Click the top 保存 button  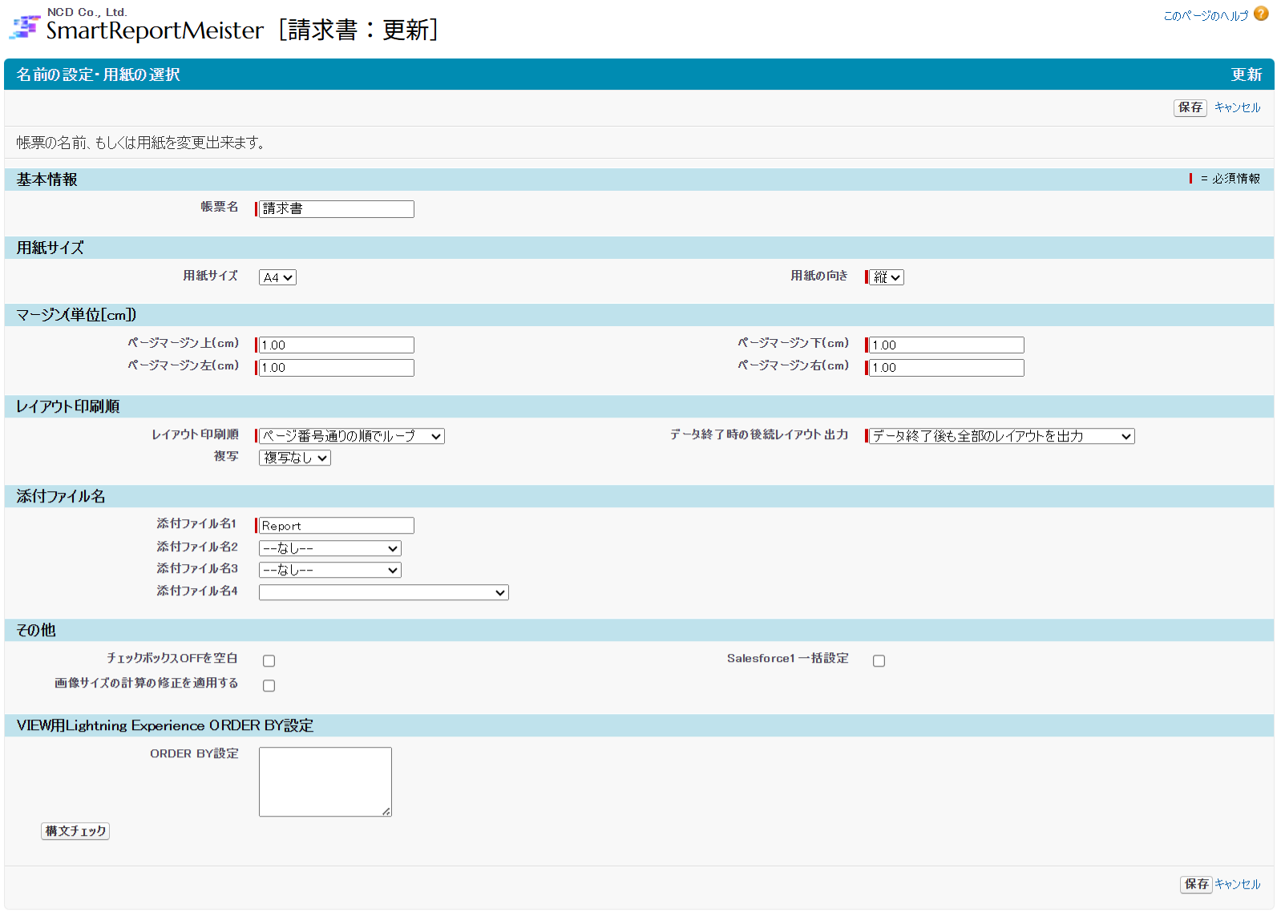click(x=1190, y=107)
